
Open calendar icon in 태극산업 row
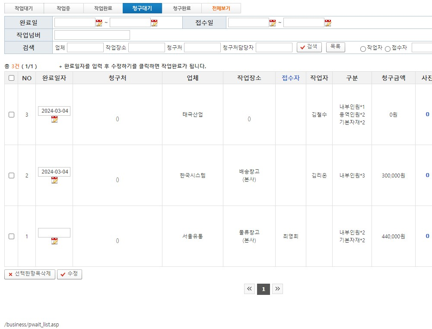point(54,120)
